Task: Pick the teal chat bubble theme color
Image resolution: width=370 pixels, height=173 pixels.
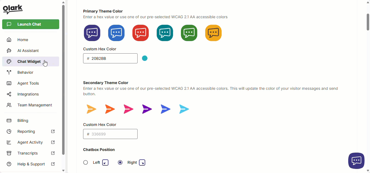Action: tap(165, 33)
